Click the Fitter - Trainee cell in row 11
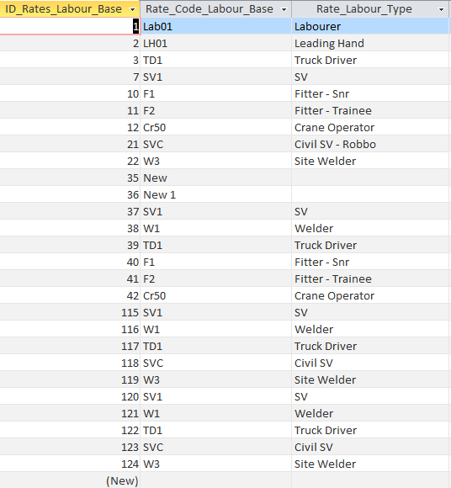Screen dimensions: 451x488 [370, 110]
